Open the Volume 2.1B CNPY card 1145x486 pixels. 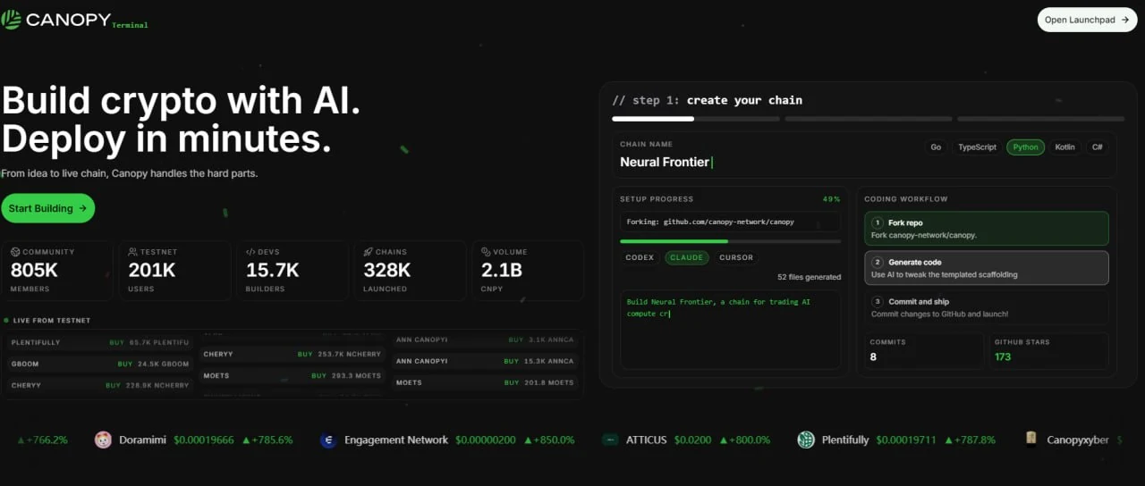(528, 270)
